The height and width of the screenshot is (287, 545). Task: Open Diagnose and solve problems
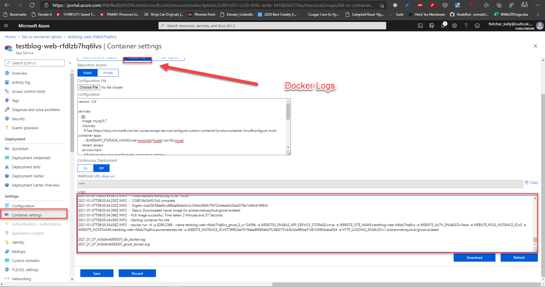[x=36, y=110]
